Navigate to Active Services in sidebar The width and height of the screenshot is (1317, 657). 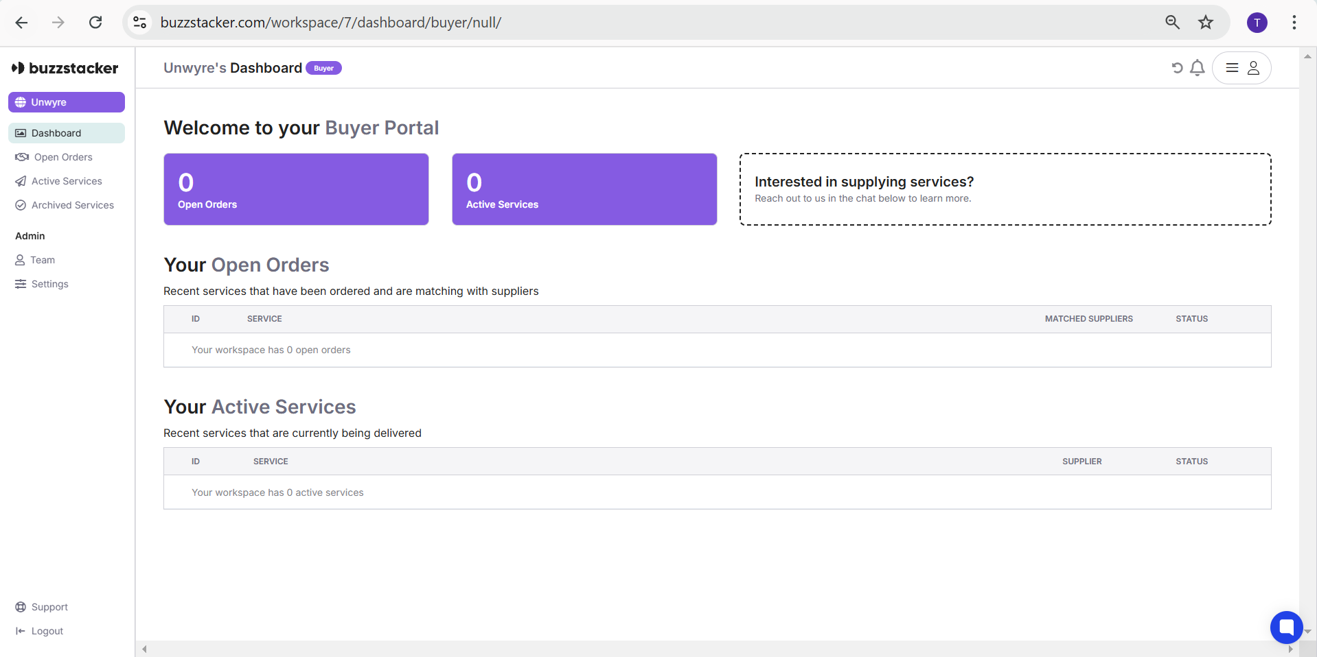(x=67, y=181)
